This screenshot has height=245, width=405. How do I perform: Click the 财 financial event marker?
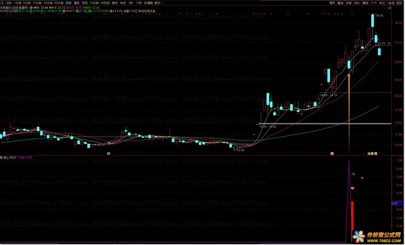[109, 154]
